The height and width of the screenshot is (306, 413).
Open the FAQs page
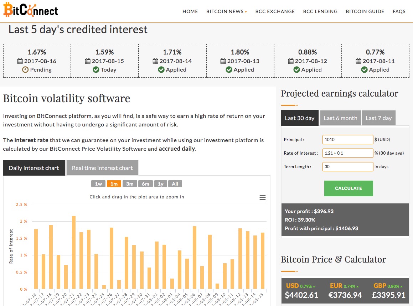click(399, 12)
